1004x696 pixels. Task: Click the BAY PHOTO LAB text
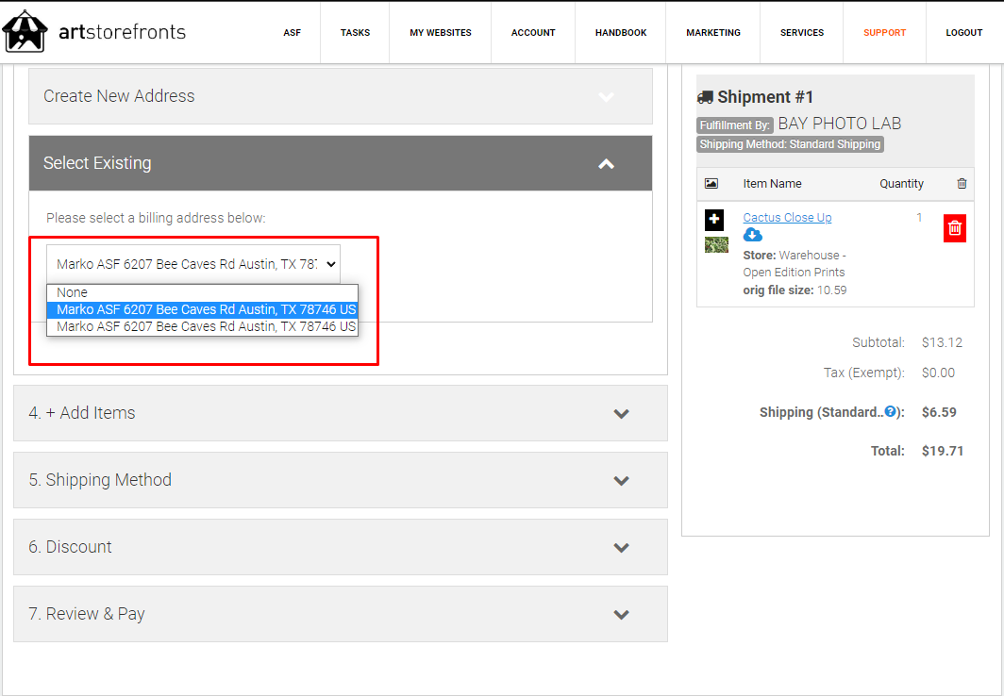coord(840,124)
